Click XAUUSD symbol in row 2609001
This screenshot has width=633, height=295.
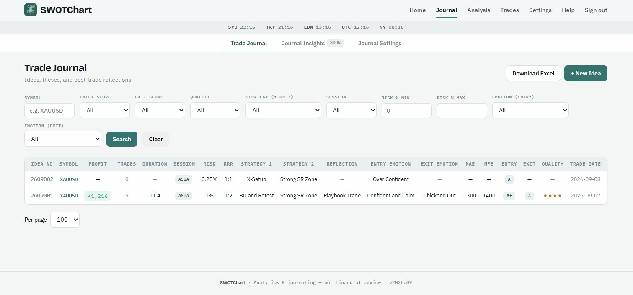[69, 196]
